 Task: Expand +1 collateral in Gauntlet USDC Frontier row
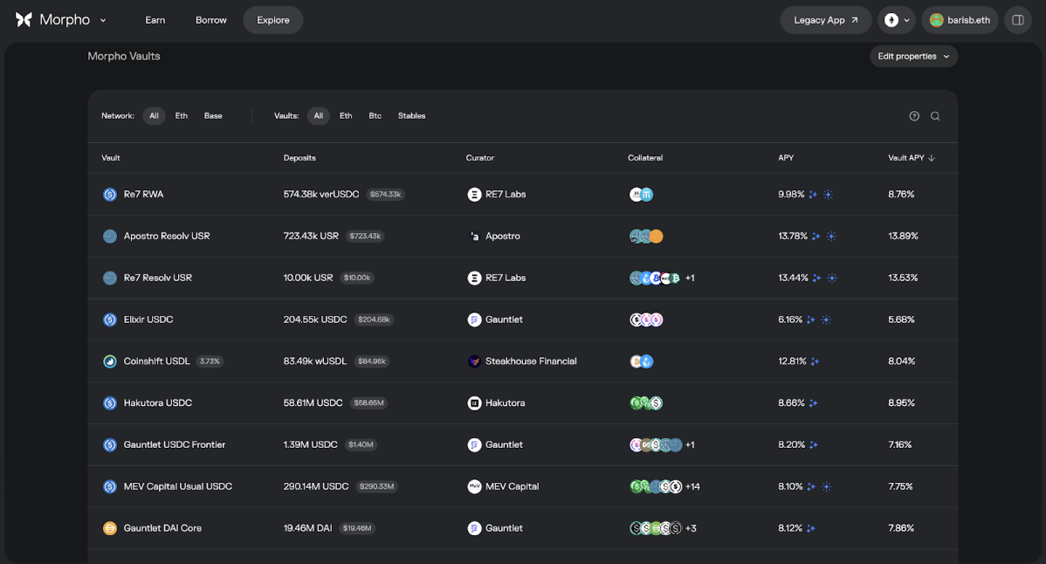[x=690, y=444]
